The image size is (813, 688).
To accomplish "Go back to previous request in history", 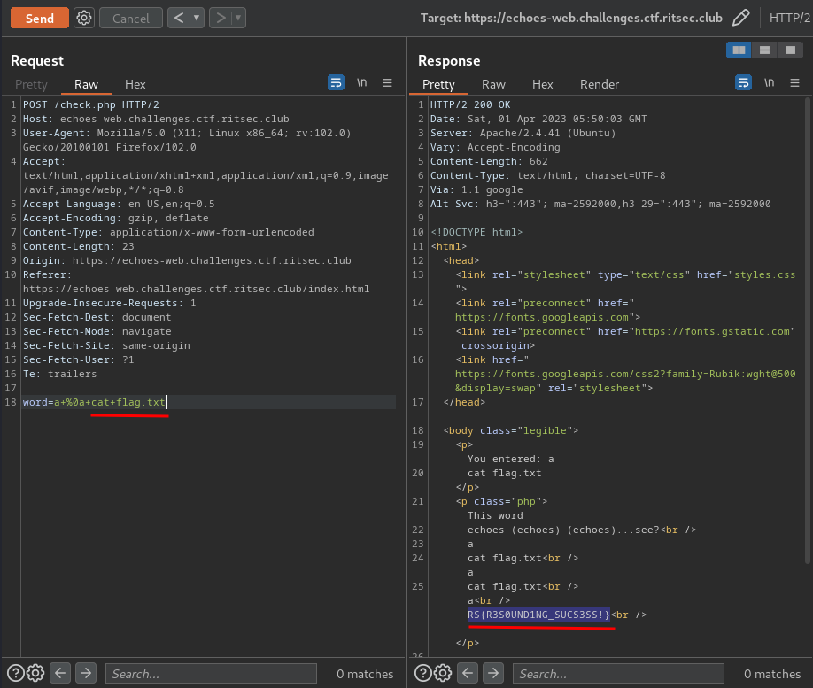I will click(x=179, y=18).
